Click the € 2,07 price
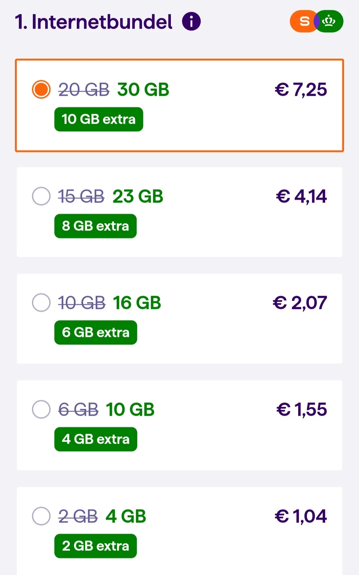 [x=300, y=303]
